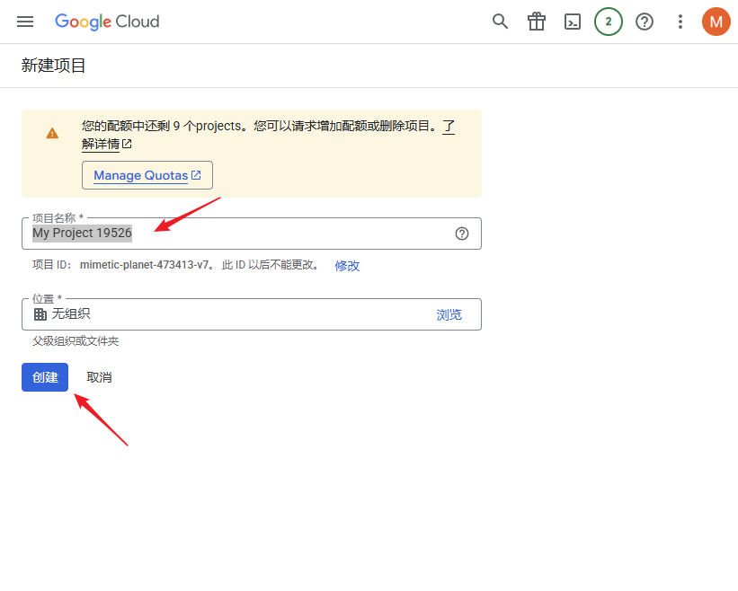Open Manage Quotas page
Screen dimensions: 738x591
pos(147,174)
